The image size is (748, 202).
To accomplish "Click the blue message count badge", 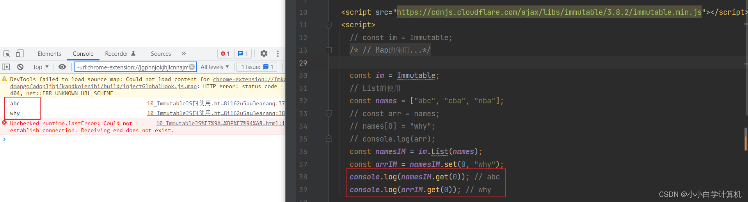I will click(243, 54).
